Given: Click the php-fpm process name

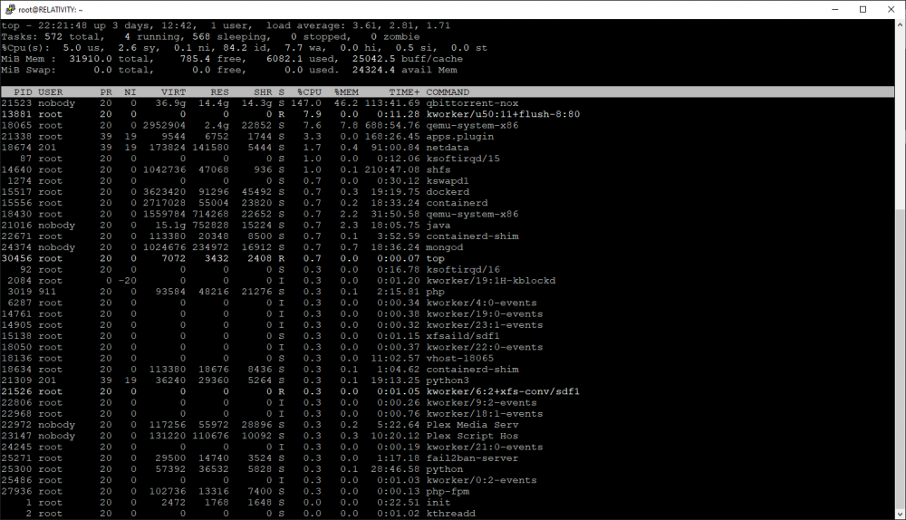Looking at the screenshot, I should point(448,492).
